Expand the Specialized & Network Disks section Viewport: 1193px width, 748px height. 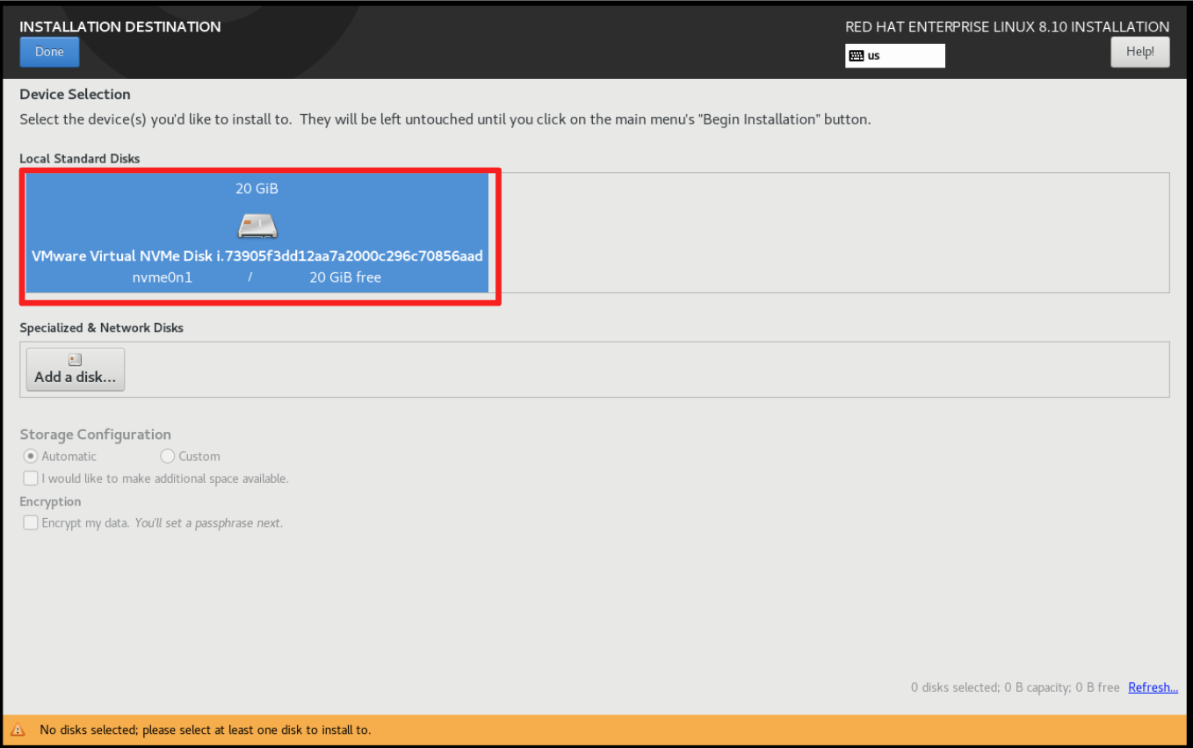[101, 327]
